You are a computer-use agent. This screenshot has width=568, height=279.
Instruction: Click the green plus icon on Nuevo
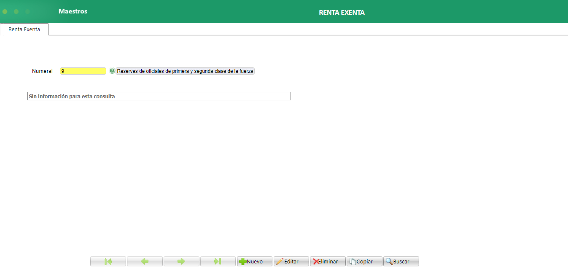(x=242, y=261)
